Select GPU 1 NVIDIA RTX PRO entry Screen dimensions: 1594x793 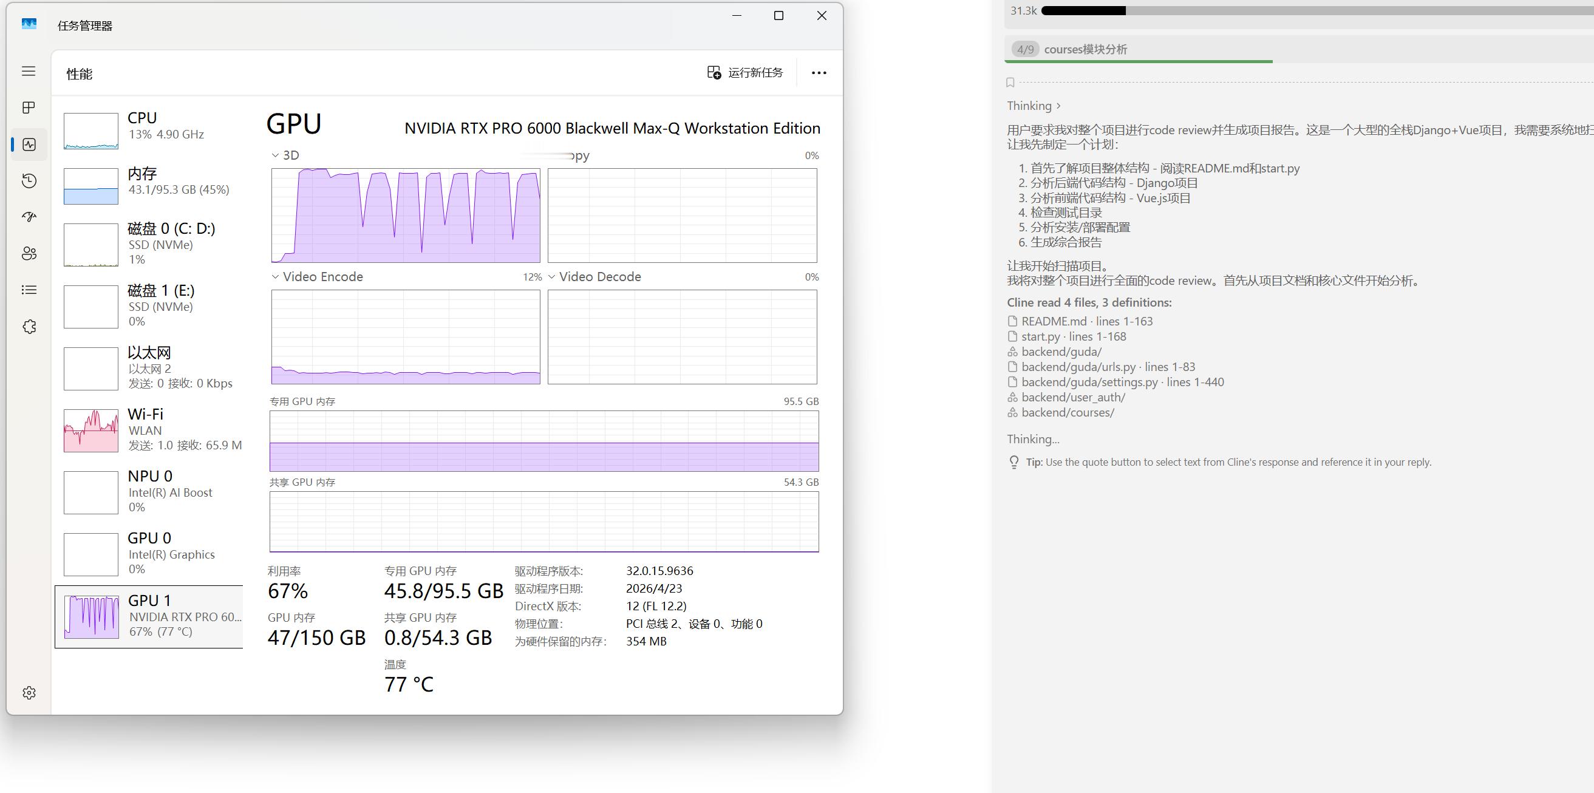149,617
